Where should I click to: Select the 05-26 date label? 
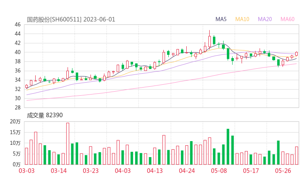point(283,171)
